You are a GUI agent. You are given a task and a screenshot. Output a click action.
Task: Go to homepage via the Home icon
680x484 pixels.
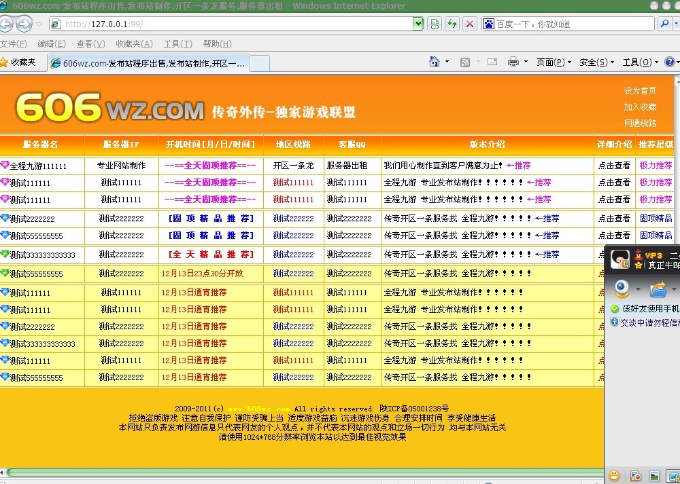pos(433,62)
